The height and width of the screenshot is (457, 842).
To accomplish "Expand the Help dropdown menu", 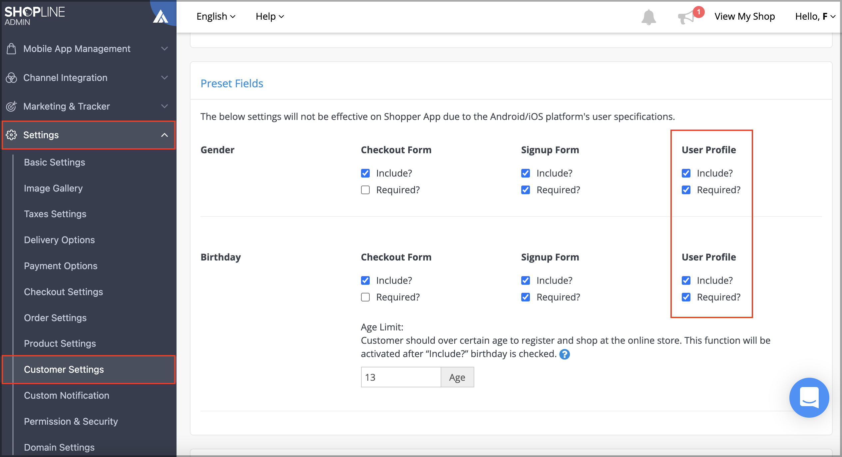I will (270, 16).
